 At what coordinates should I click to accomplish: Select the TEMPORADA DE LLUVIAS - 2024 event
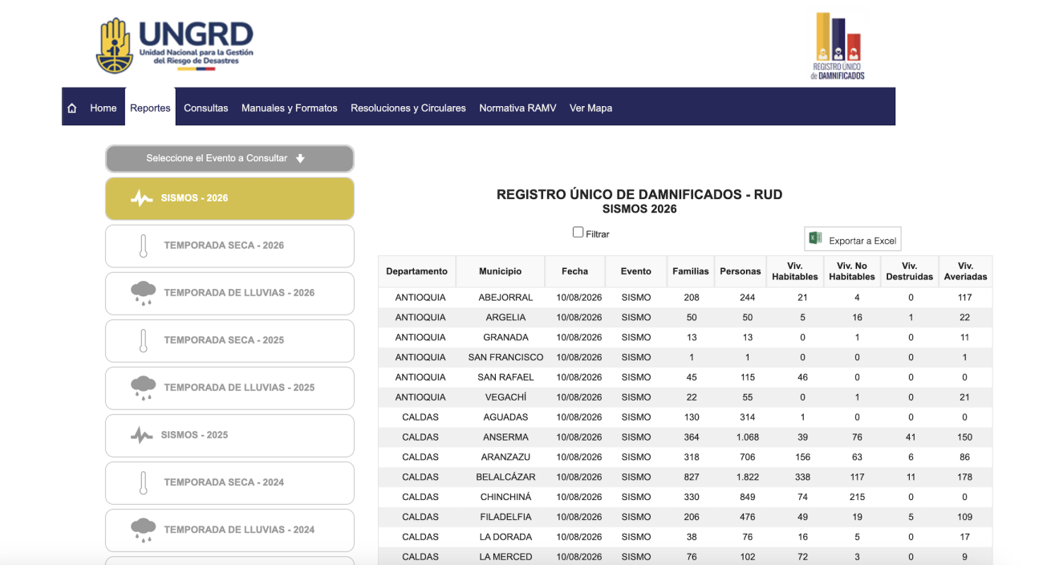tap(229, 530)
